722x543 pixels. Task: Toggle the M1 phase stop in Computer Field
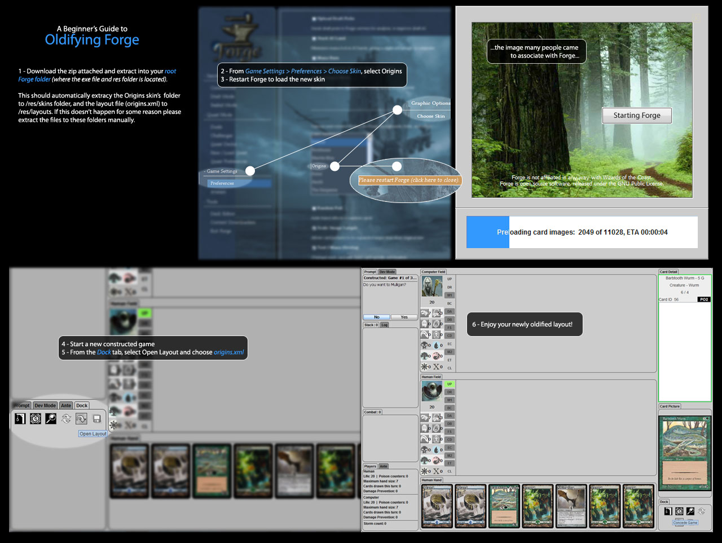point(450,295)
